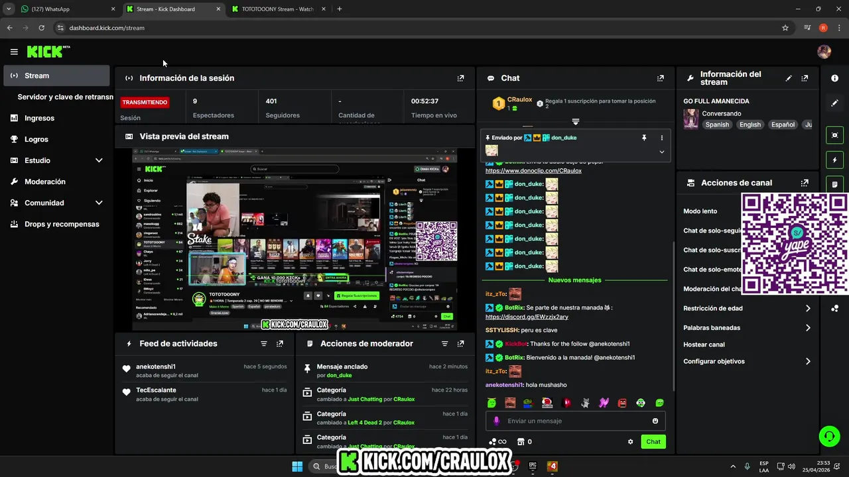Open the donoclip.com/CRaulox link in chat

click(x=533, y=171)
